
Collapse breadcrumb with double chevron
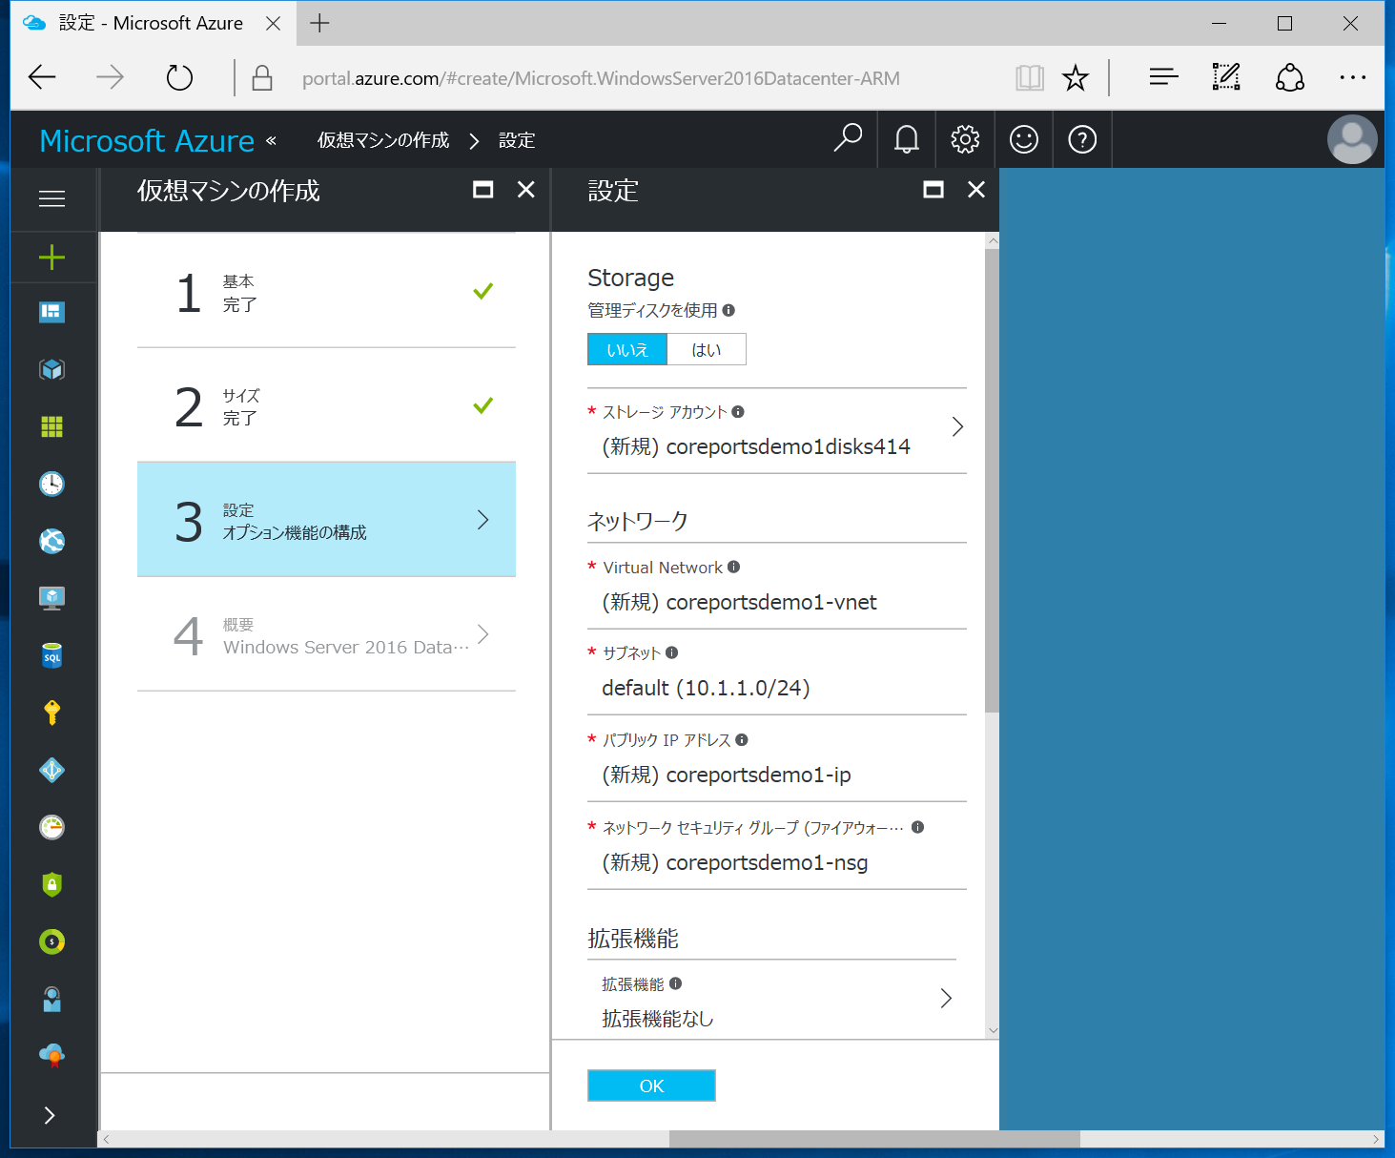point(271,140)
